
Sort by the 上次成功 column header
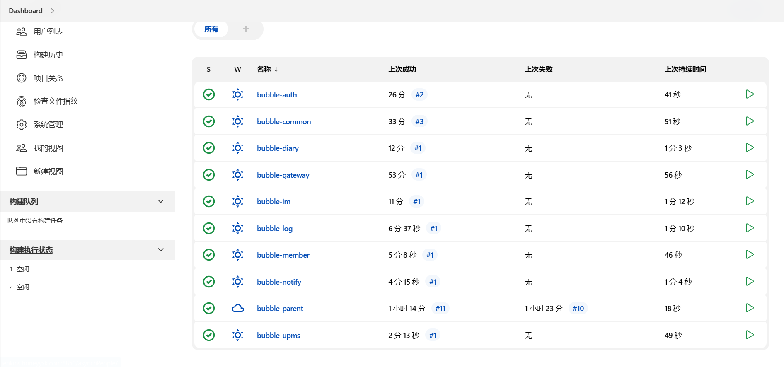[x=402, y=69]
